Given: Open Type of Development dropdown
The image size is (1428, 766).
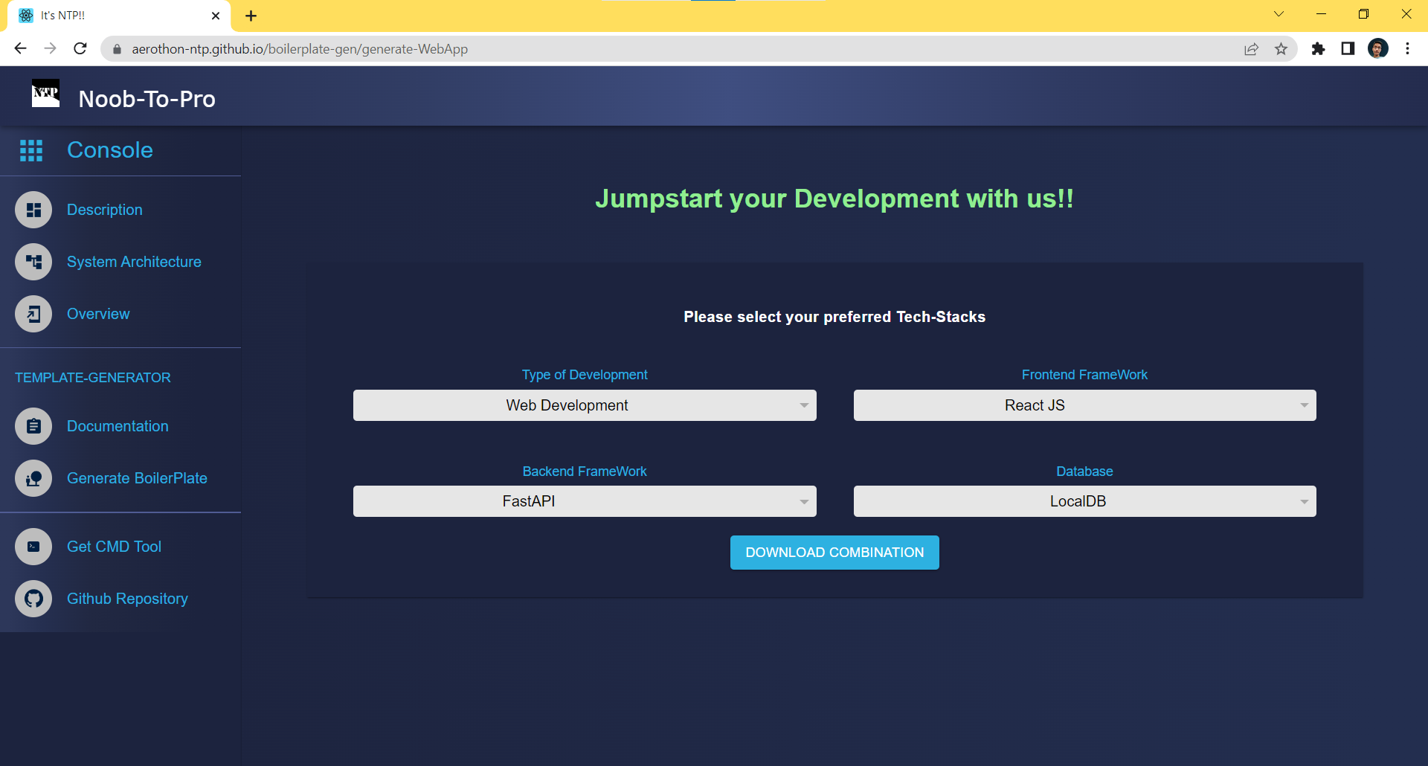Looking at the screenshot, I should point(585,405).
